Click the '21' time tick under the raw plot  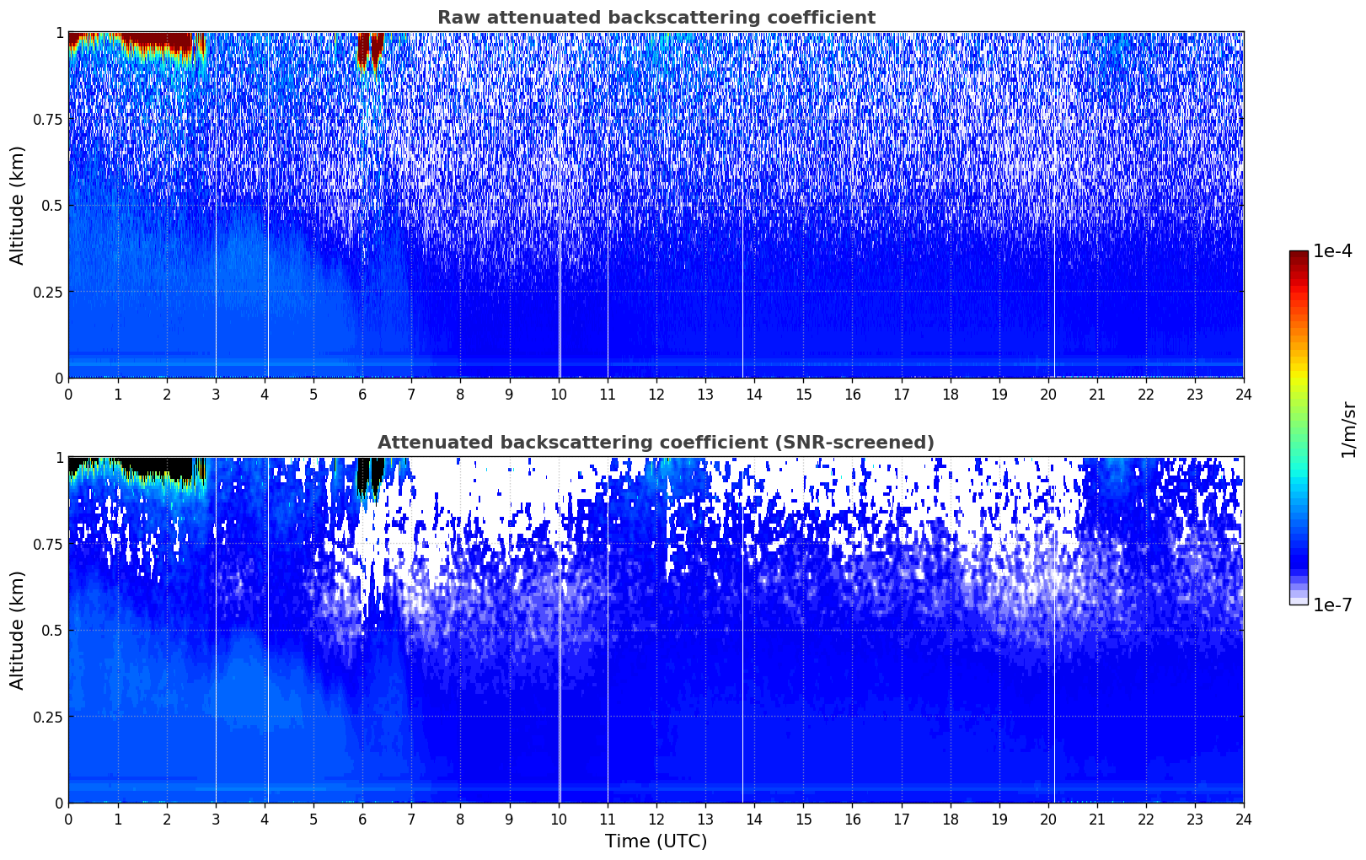pos(1097,394)
